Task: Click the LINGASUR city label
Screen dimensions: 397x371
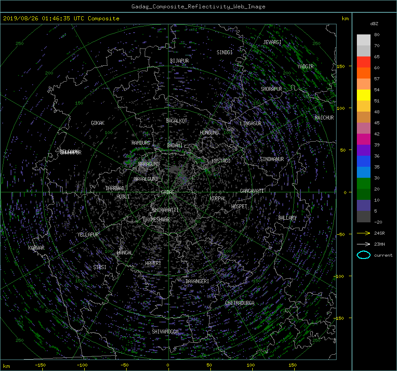Action: coord(251,124)
